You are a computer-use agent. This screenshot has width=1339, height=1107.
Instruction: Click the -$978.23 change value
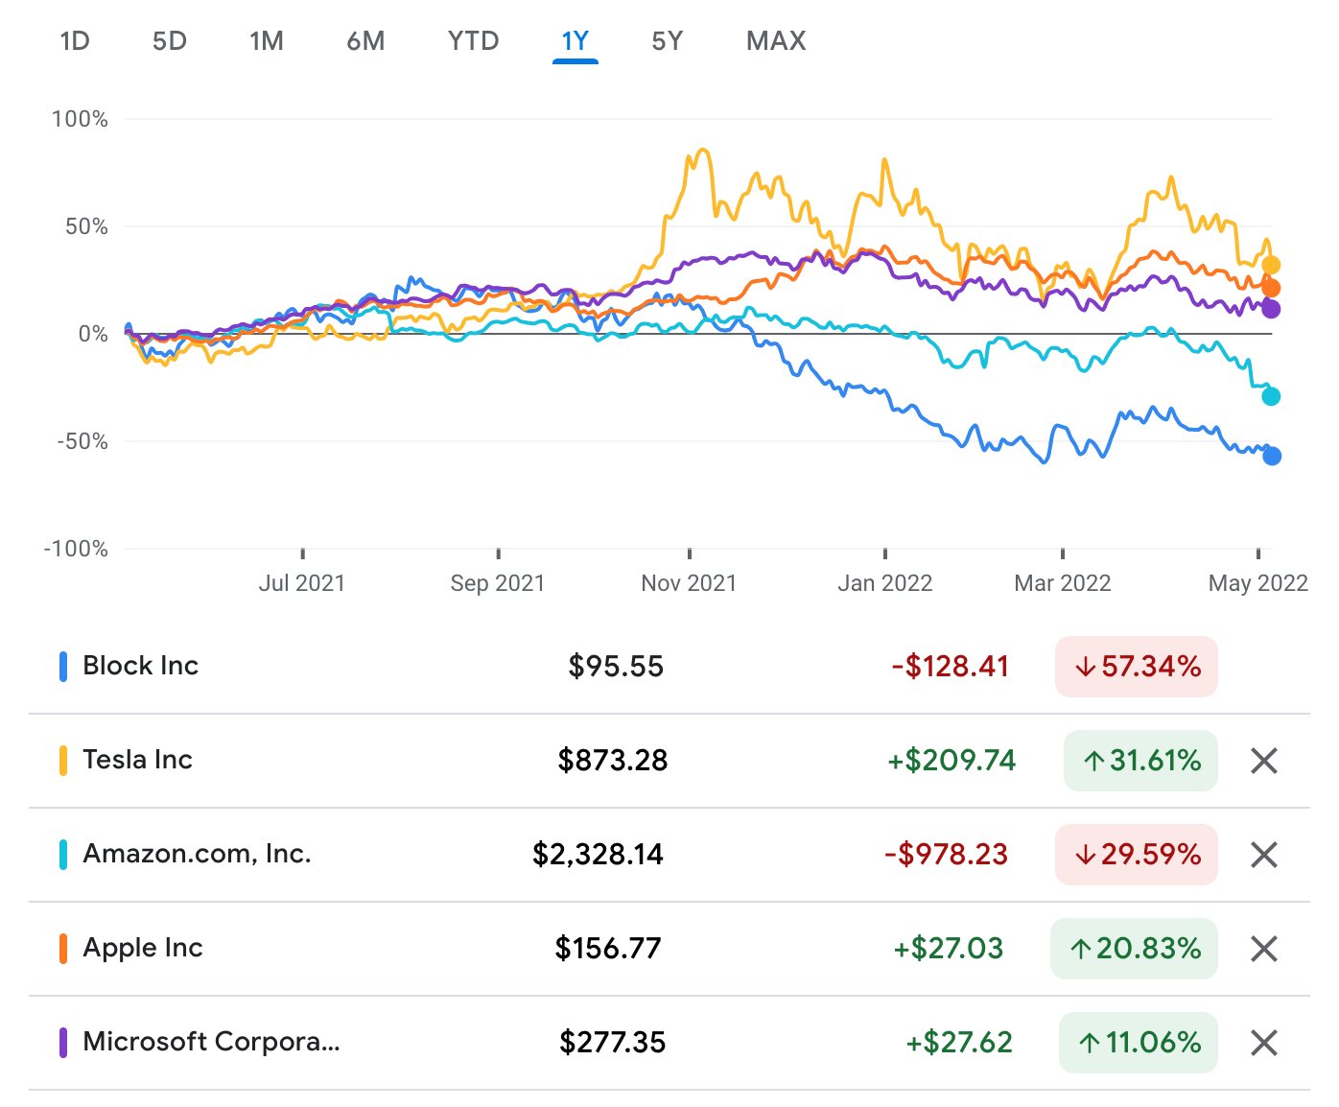(947, 855)
